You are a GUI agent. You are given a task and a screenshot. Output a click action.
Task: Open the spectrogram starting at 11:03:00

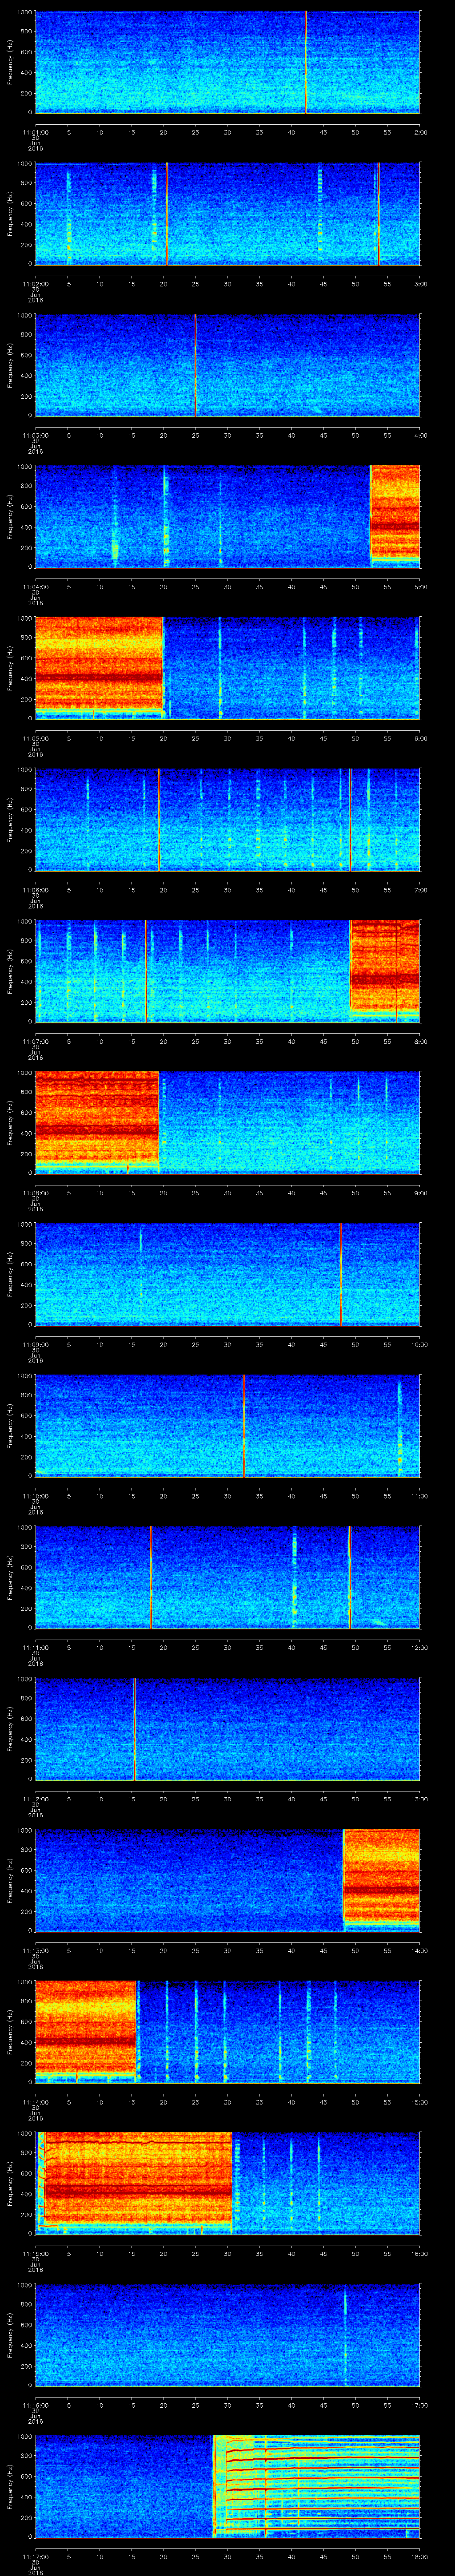227,365
